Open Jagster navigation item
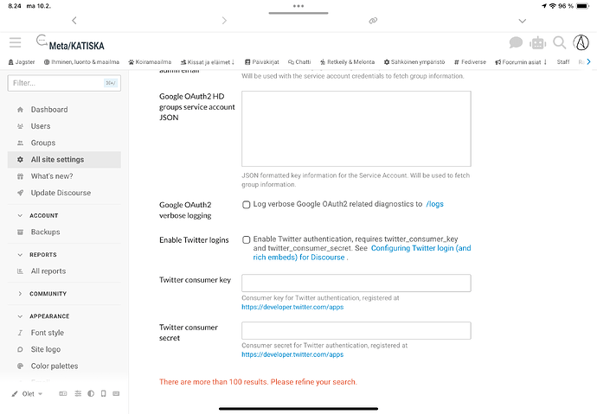Viewport: 597px width, 414px height. pos(22,62)
